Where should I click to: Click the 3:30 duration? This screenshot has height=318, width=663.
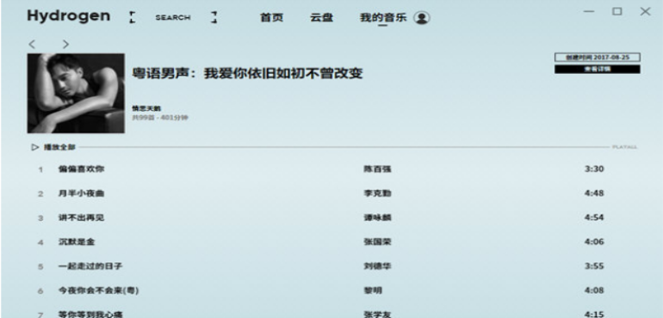tap(594, 169)
